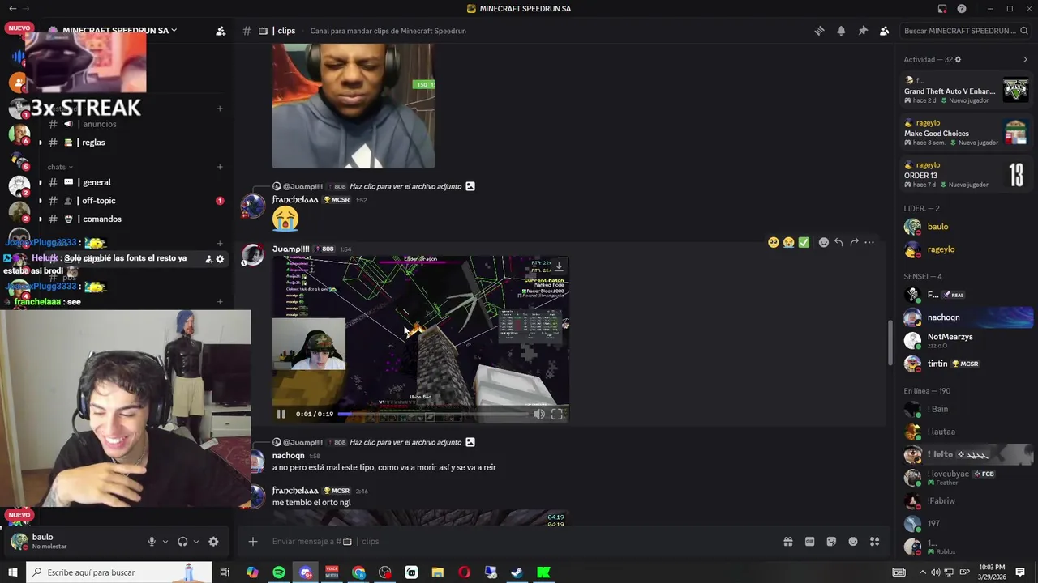The image size is (1038, 583).
Task: Seek on the clip video progress bar
Action: 433,414
